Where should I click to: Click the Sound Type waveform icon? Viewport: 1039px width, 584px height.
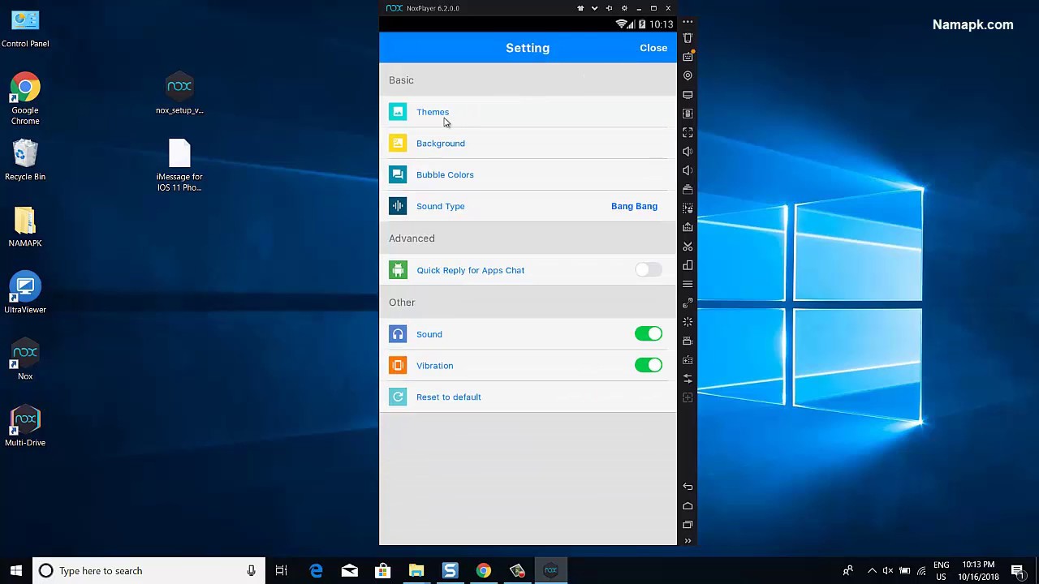pyautogui.click(x=398, y=206)
